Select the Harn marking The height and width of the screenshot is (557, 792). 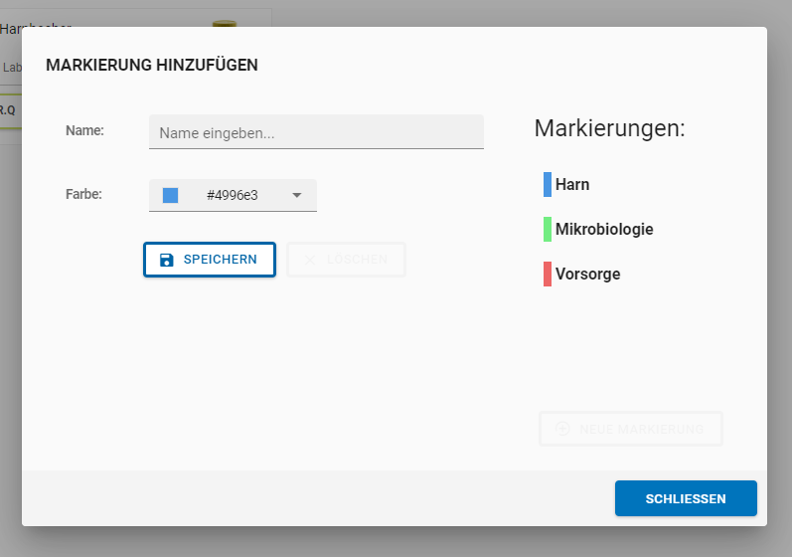tap(566, 184)
